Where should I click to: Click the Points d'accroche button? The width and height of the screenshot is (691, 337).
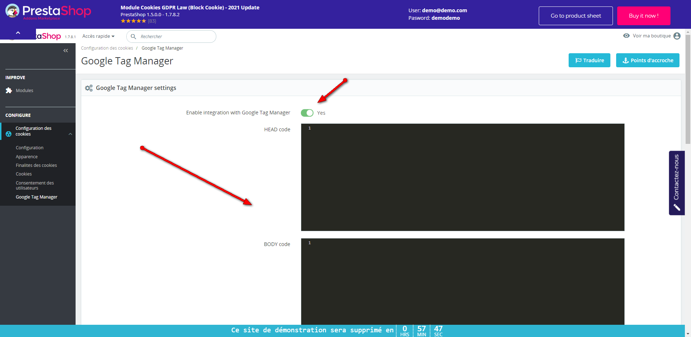648,60
